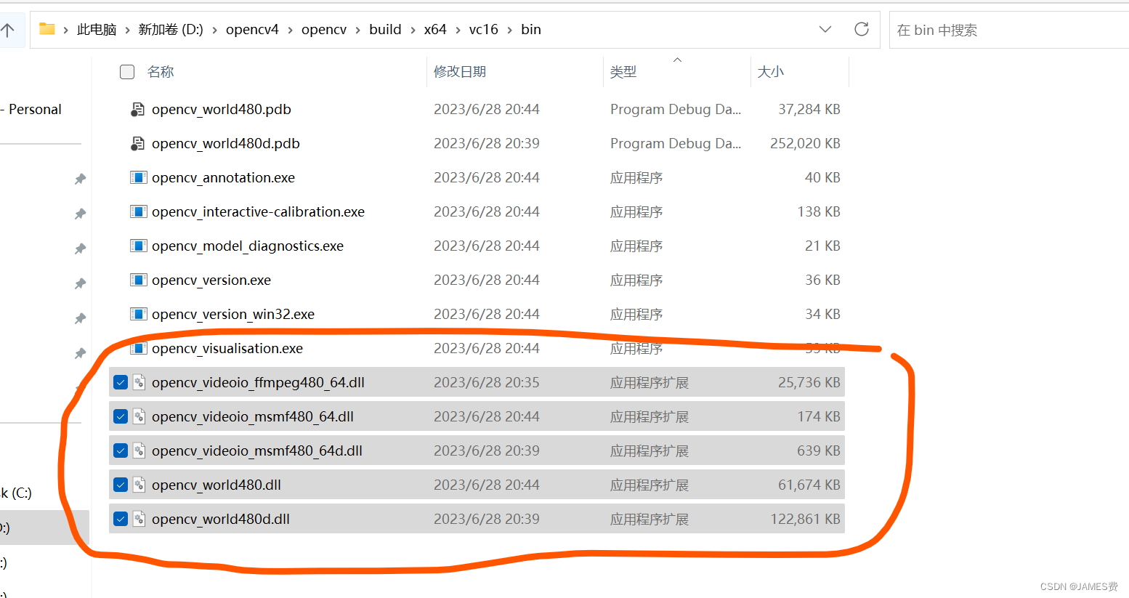Uncheck the opencv_world480d.dll checkbox
Viewport: 1129px width, 598px height.
click(121, 518)
